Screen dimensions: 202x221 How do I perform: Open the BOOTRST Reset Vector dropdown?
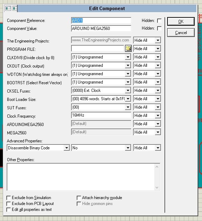click(x=128, y=82)
